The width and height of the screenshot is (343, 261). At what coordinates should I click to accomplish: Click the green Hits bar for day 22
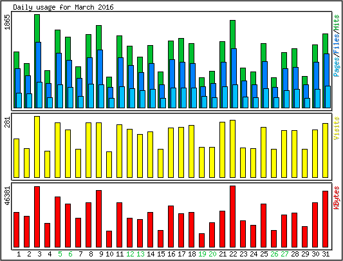232,34
